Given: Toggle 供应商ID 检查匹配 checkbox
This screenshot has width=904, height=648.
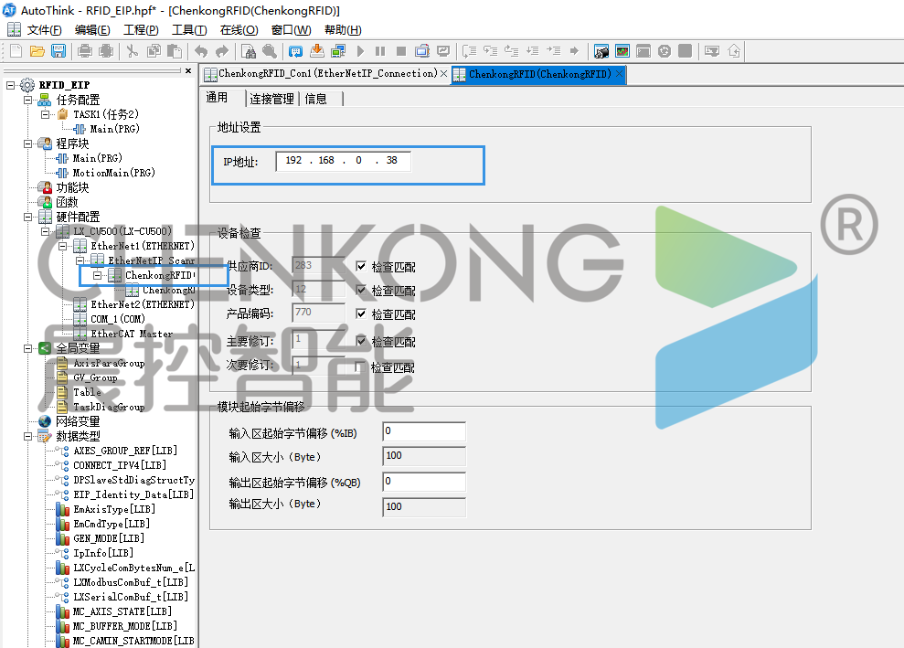Looking at the screenshot, I should pyautogui.click(x=361, y=266).
